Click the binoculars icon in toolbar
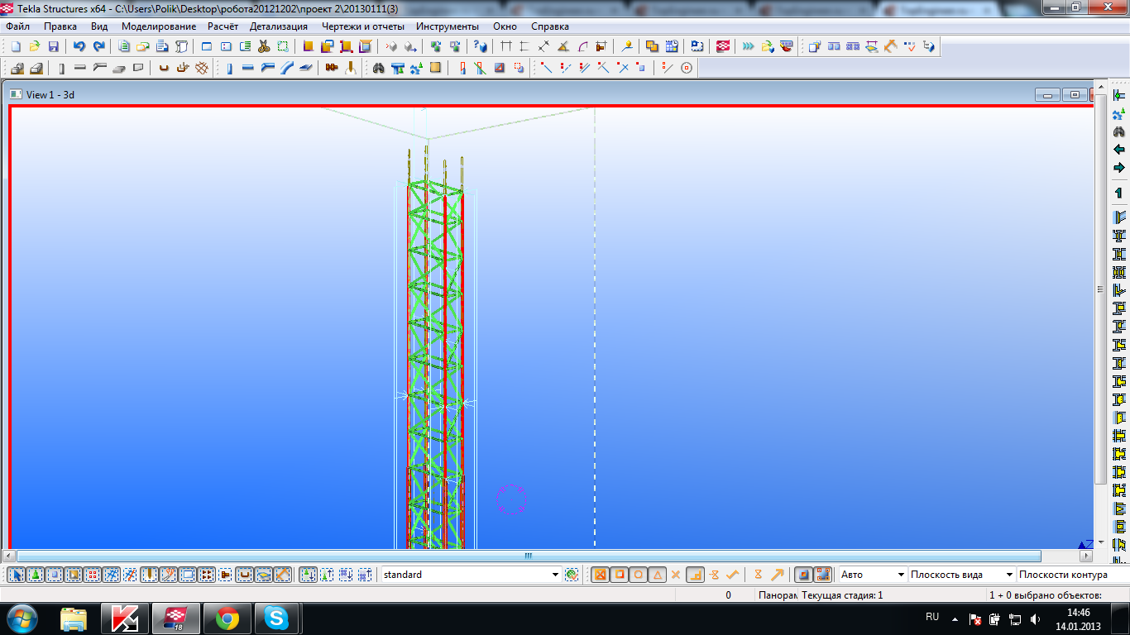The height and width of the screenshot is (635, 1130). [378, 68]
